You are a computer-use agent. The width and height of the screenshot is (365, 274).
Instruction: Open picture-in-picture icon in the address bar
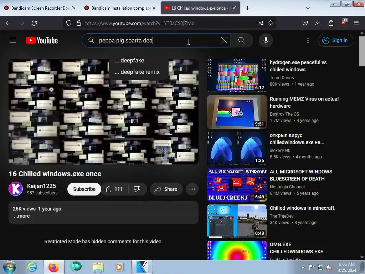(261, 23)
